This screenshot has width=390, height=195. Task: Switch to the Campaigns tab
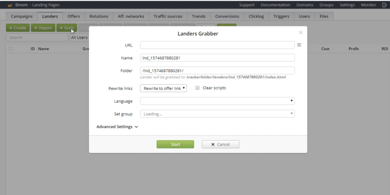click(x=22, y=16)
